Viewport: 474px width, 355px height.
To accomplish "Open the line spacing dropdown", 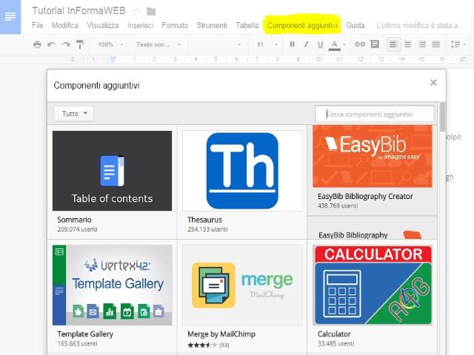I will (458, 44).
